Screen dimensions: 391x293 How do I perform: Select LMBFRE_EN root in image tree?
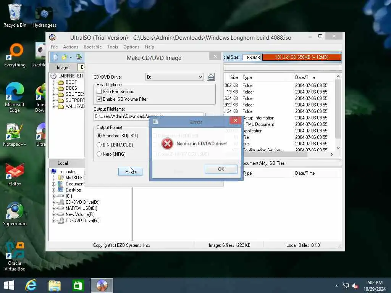tap(70, 76)
